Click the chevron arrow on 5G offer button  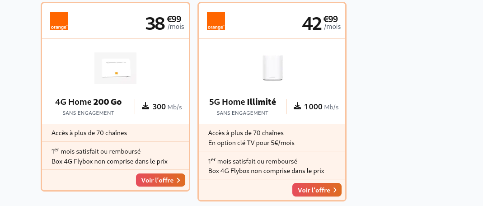pyautogui.click(x=335, y=190)
